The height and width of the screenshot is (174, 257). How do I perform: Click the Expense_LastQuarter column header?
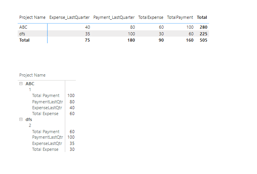pos(69,17)
